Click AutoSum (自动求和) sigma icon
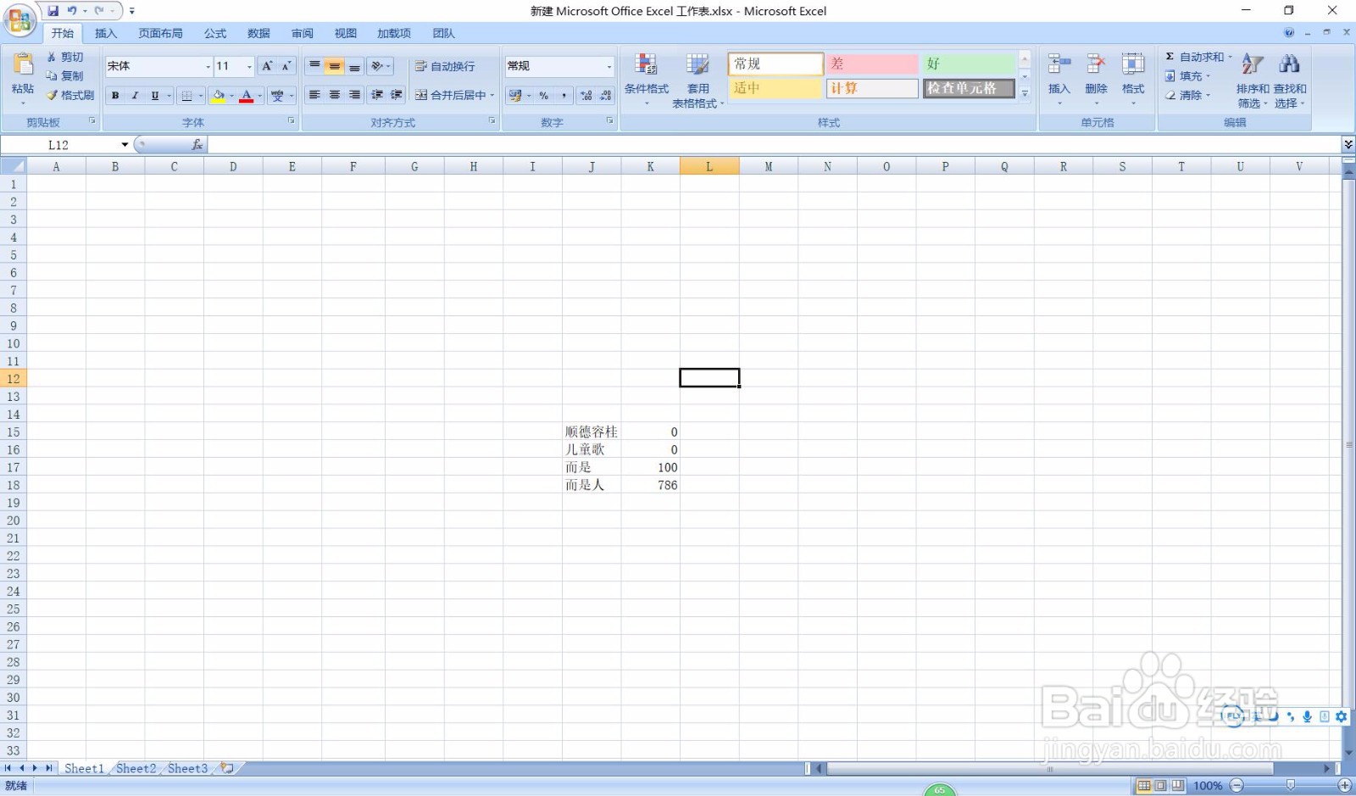This screenshot has width=1356, height=796. [x=1170, y=57]
